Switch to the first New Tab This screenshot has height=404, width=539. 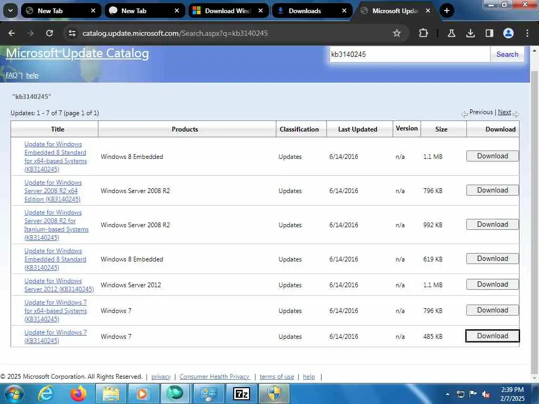(61, 11)
